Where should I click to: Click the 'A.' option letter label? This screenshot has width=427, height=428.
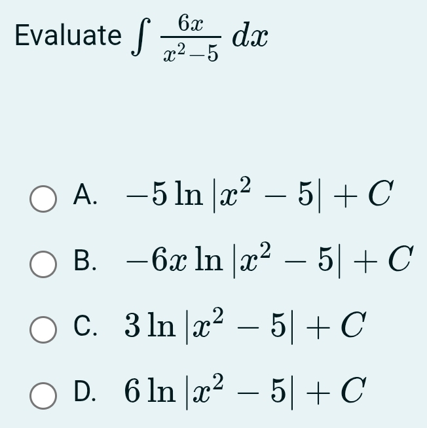pos(86,194)
